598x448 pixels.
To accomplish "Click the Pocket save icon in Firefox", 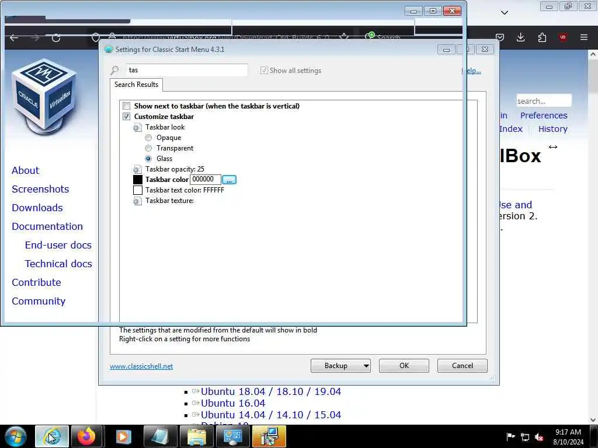I will (500, 37).
